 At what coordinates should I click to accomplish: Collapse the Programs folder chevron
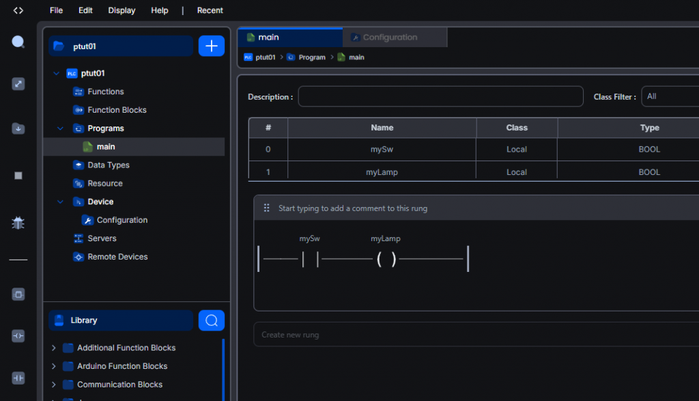pyautogui.click(x=61, y=128)
